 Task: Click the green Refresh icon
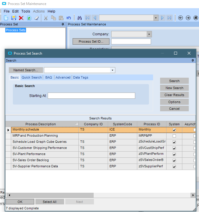29,18
